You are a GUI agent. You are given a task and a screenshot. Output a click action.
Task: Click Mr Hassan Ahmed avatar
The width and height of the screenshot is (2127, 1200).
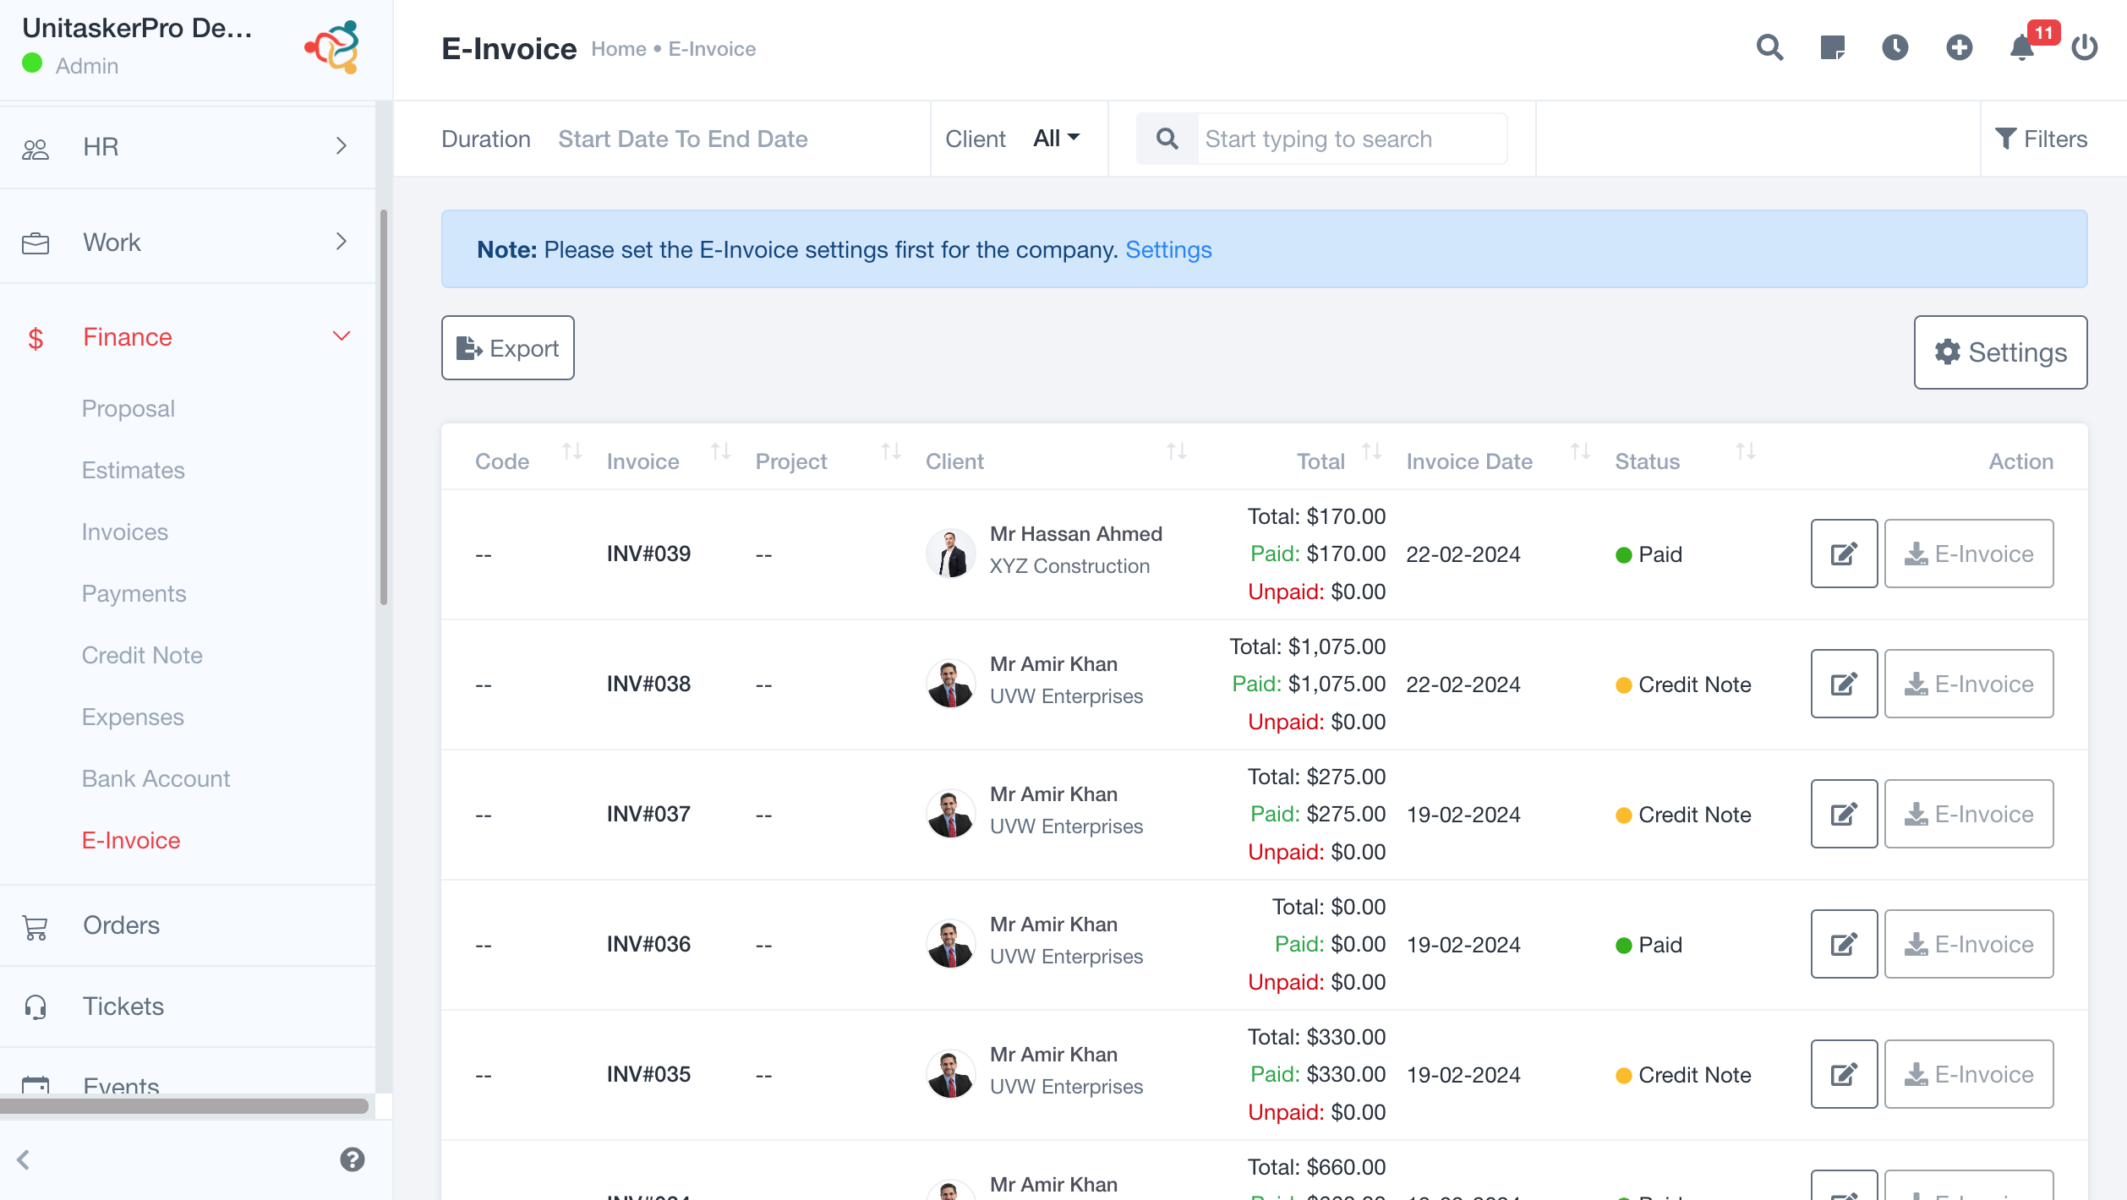tap(951, 554)
